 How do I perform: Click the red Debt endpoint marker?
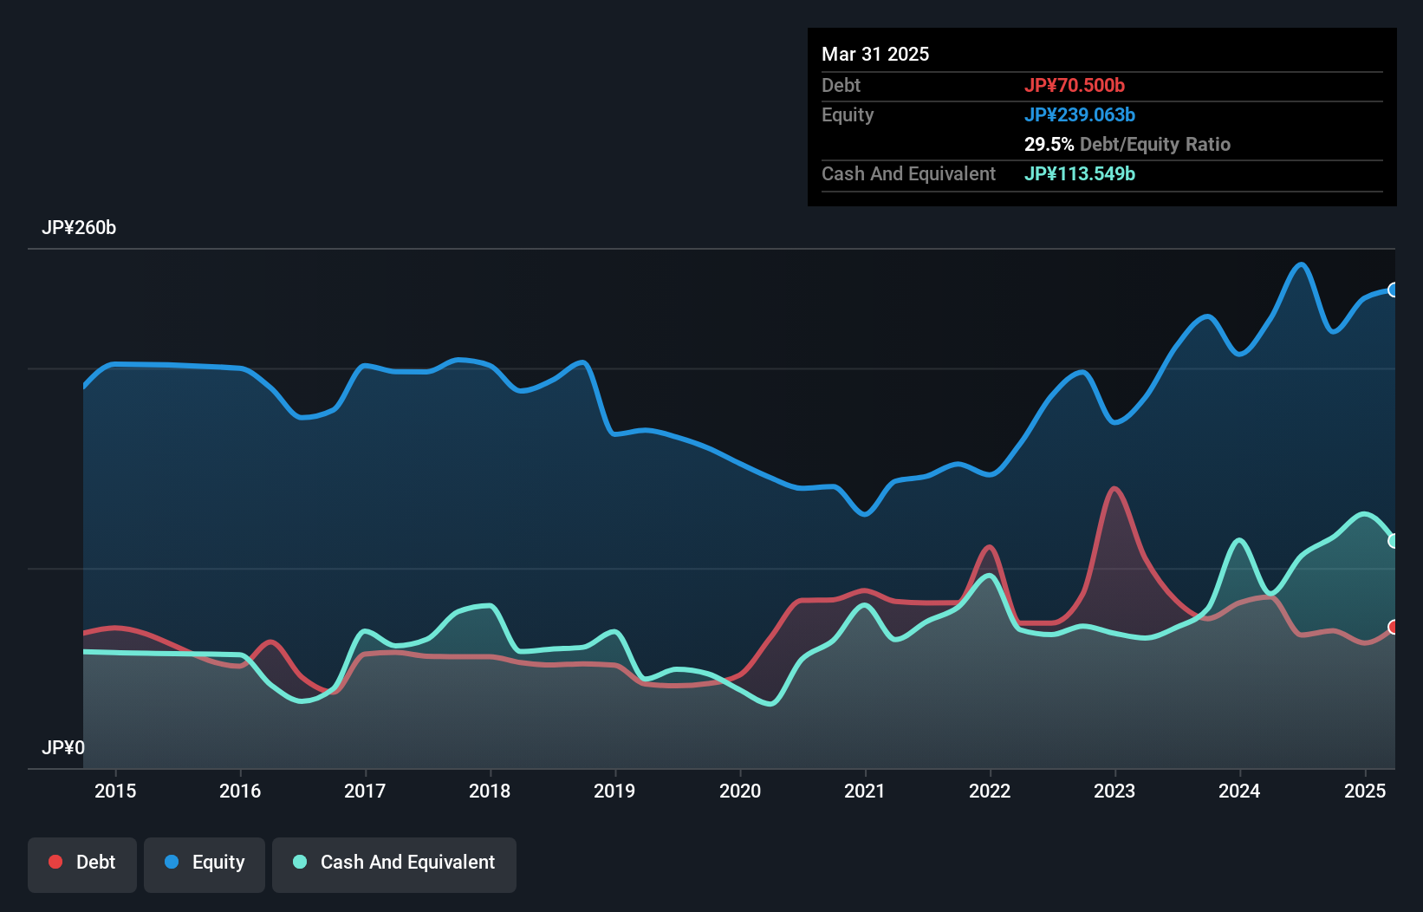[1393, 627]
